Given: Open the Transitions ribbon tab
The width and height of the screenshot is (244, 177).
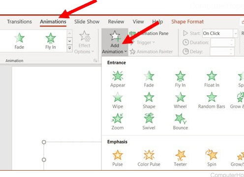Looking at the screenshot, I should (x=19, y=22).
